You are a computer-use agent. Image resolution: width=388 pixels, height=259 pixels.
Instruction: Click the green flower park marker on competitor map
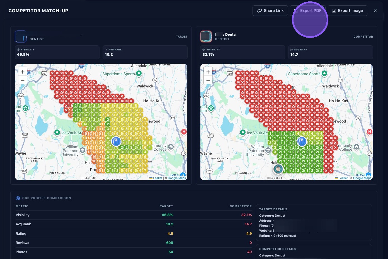click(211, 108)
